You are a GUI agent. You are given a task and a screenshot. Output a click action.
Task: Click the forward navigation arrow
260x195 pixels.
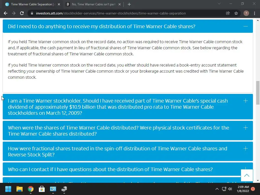click(14, 13)
